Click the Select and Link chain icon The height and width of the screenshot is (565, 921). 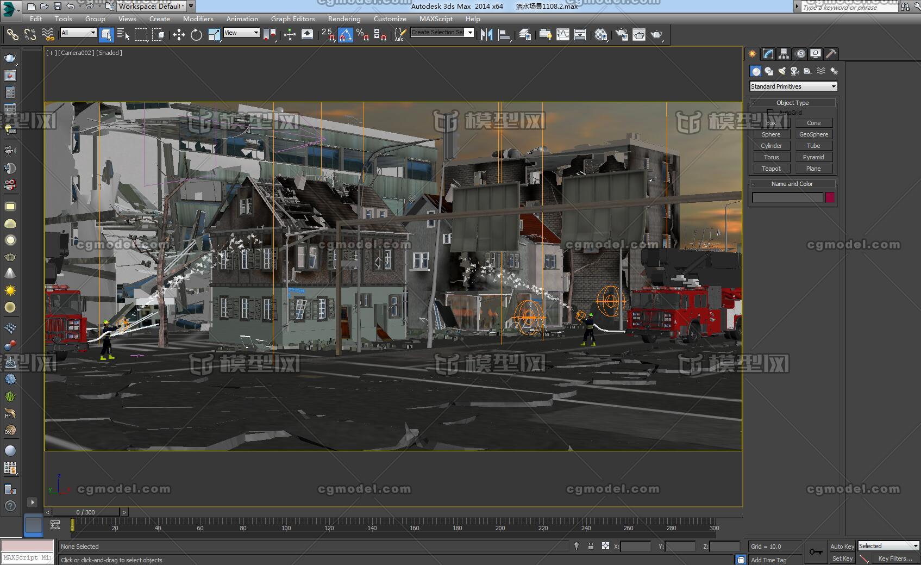tap(12, 35)
